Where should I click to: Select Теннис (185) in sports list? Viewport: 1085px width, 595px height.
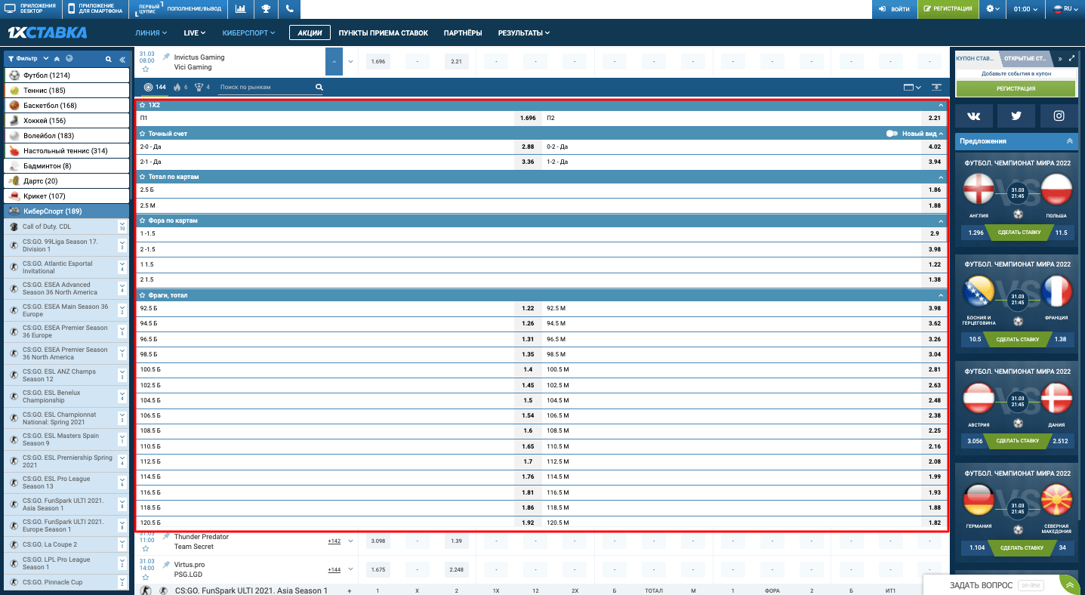(66, 91)
